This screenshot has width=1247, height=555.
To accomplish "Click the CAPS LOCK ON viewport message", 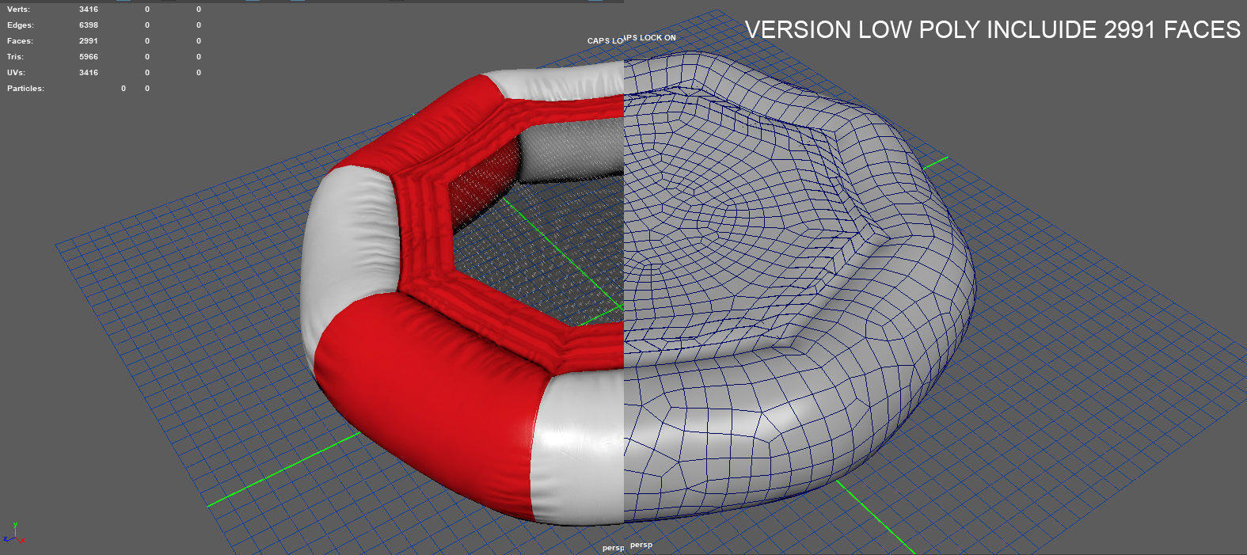I will [x=649, y=37].
